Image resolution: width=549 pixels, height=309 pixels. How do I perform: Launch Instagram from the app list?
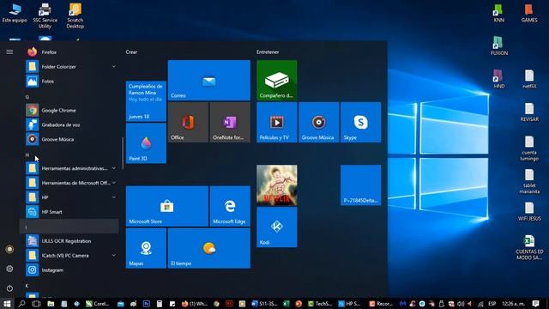(69, 270)
